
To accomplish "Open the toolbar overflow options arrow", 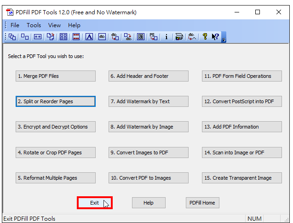I will pyautogui.click(x=224, y=37).
